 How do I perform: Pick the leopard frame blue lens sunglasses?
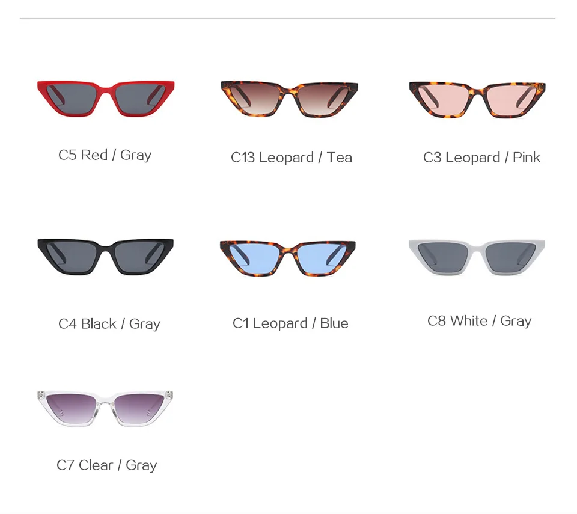click(288, 259)
